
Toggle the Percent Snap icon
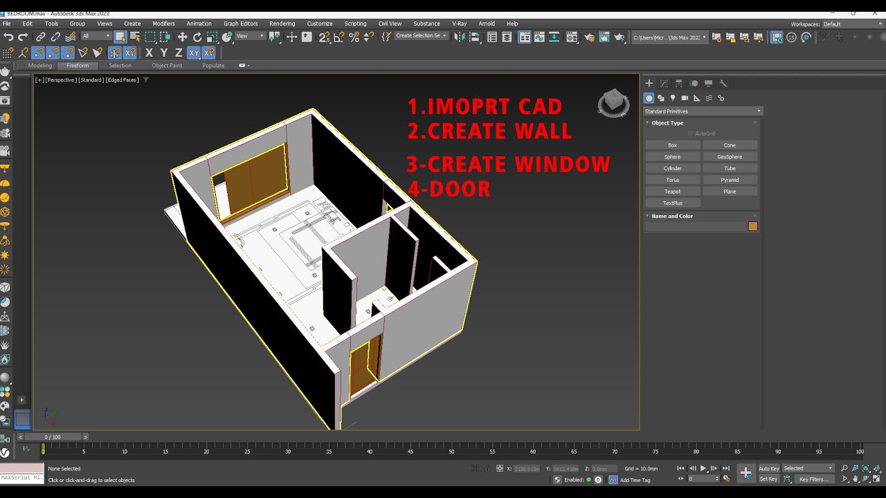point(354,37)
